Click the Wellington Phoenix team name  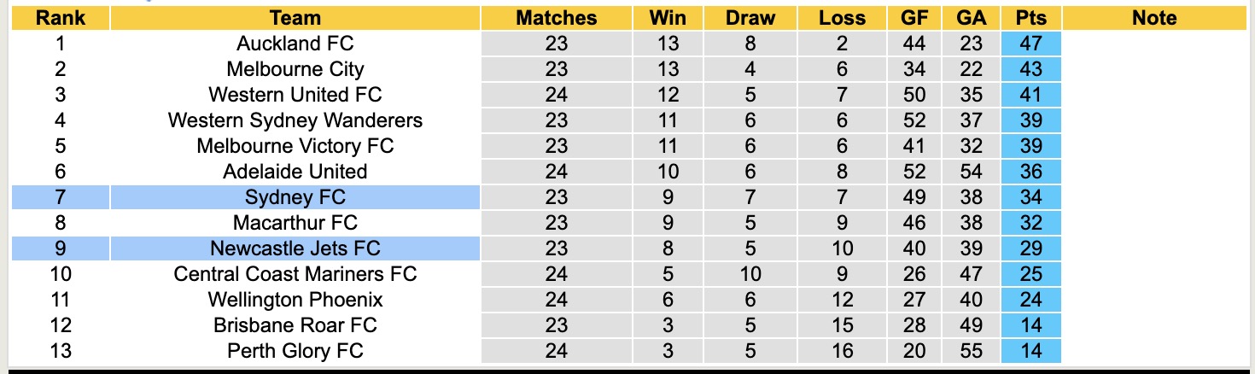pyautogui.click(x=295, y=300)
